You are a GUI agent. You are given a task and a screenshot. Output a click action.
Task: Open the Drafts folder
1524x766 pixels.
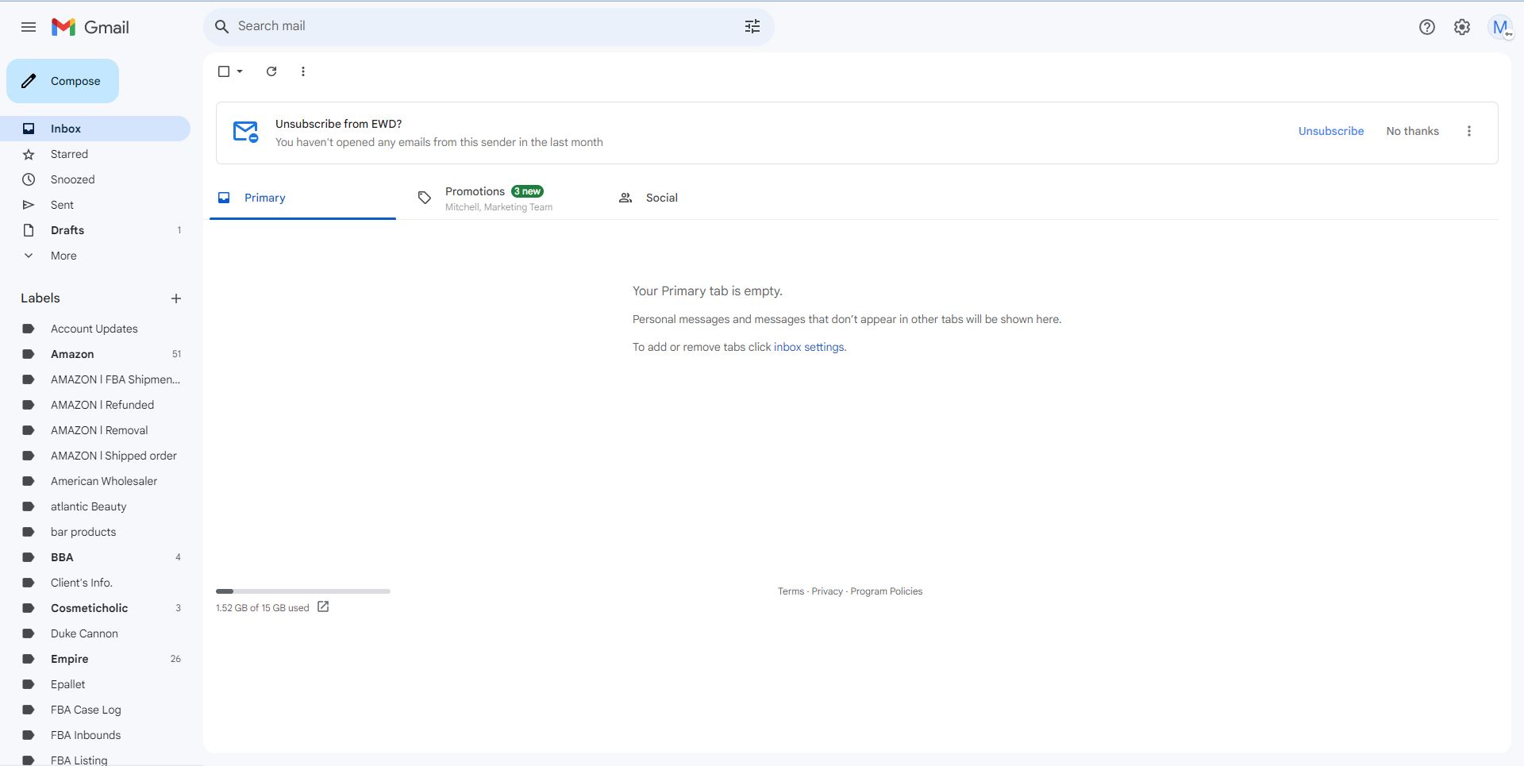pyautogui.click(x=95, y=230)
